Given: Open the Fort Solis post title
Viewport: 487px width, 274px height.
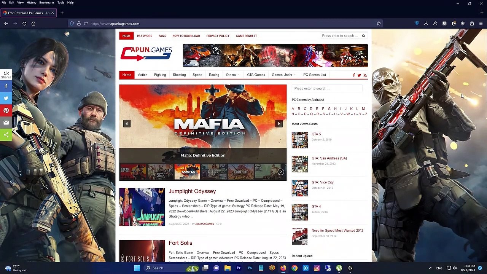Looking at the screenshot, I should click(x=180, y=243).
